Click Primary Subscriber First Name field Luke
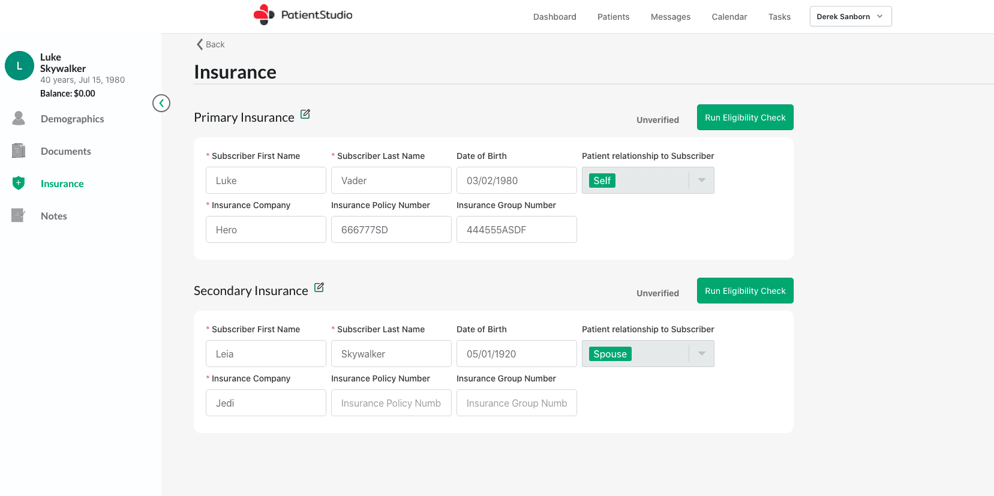This screenshot has height=496, width=994. tap(266, 181)
